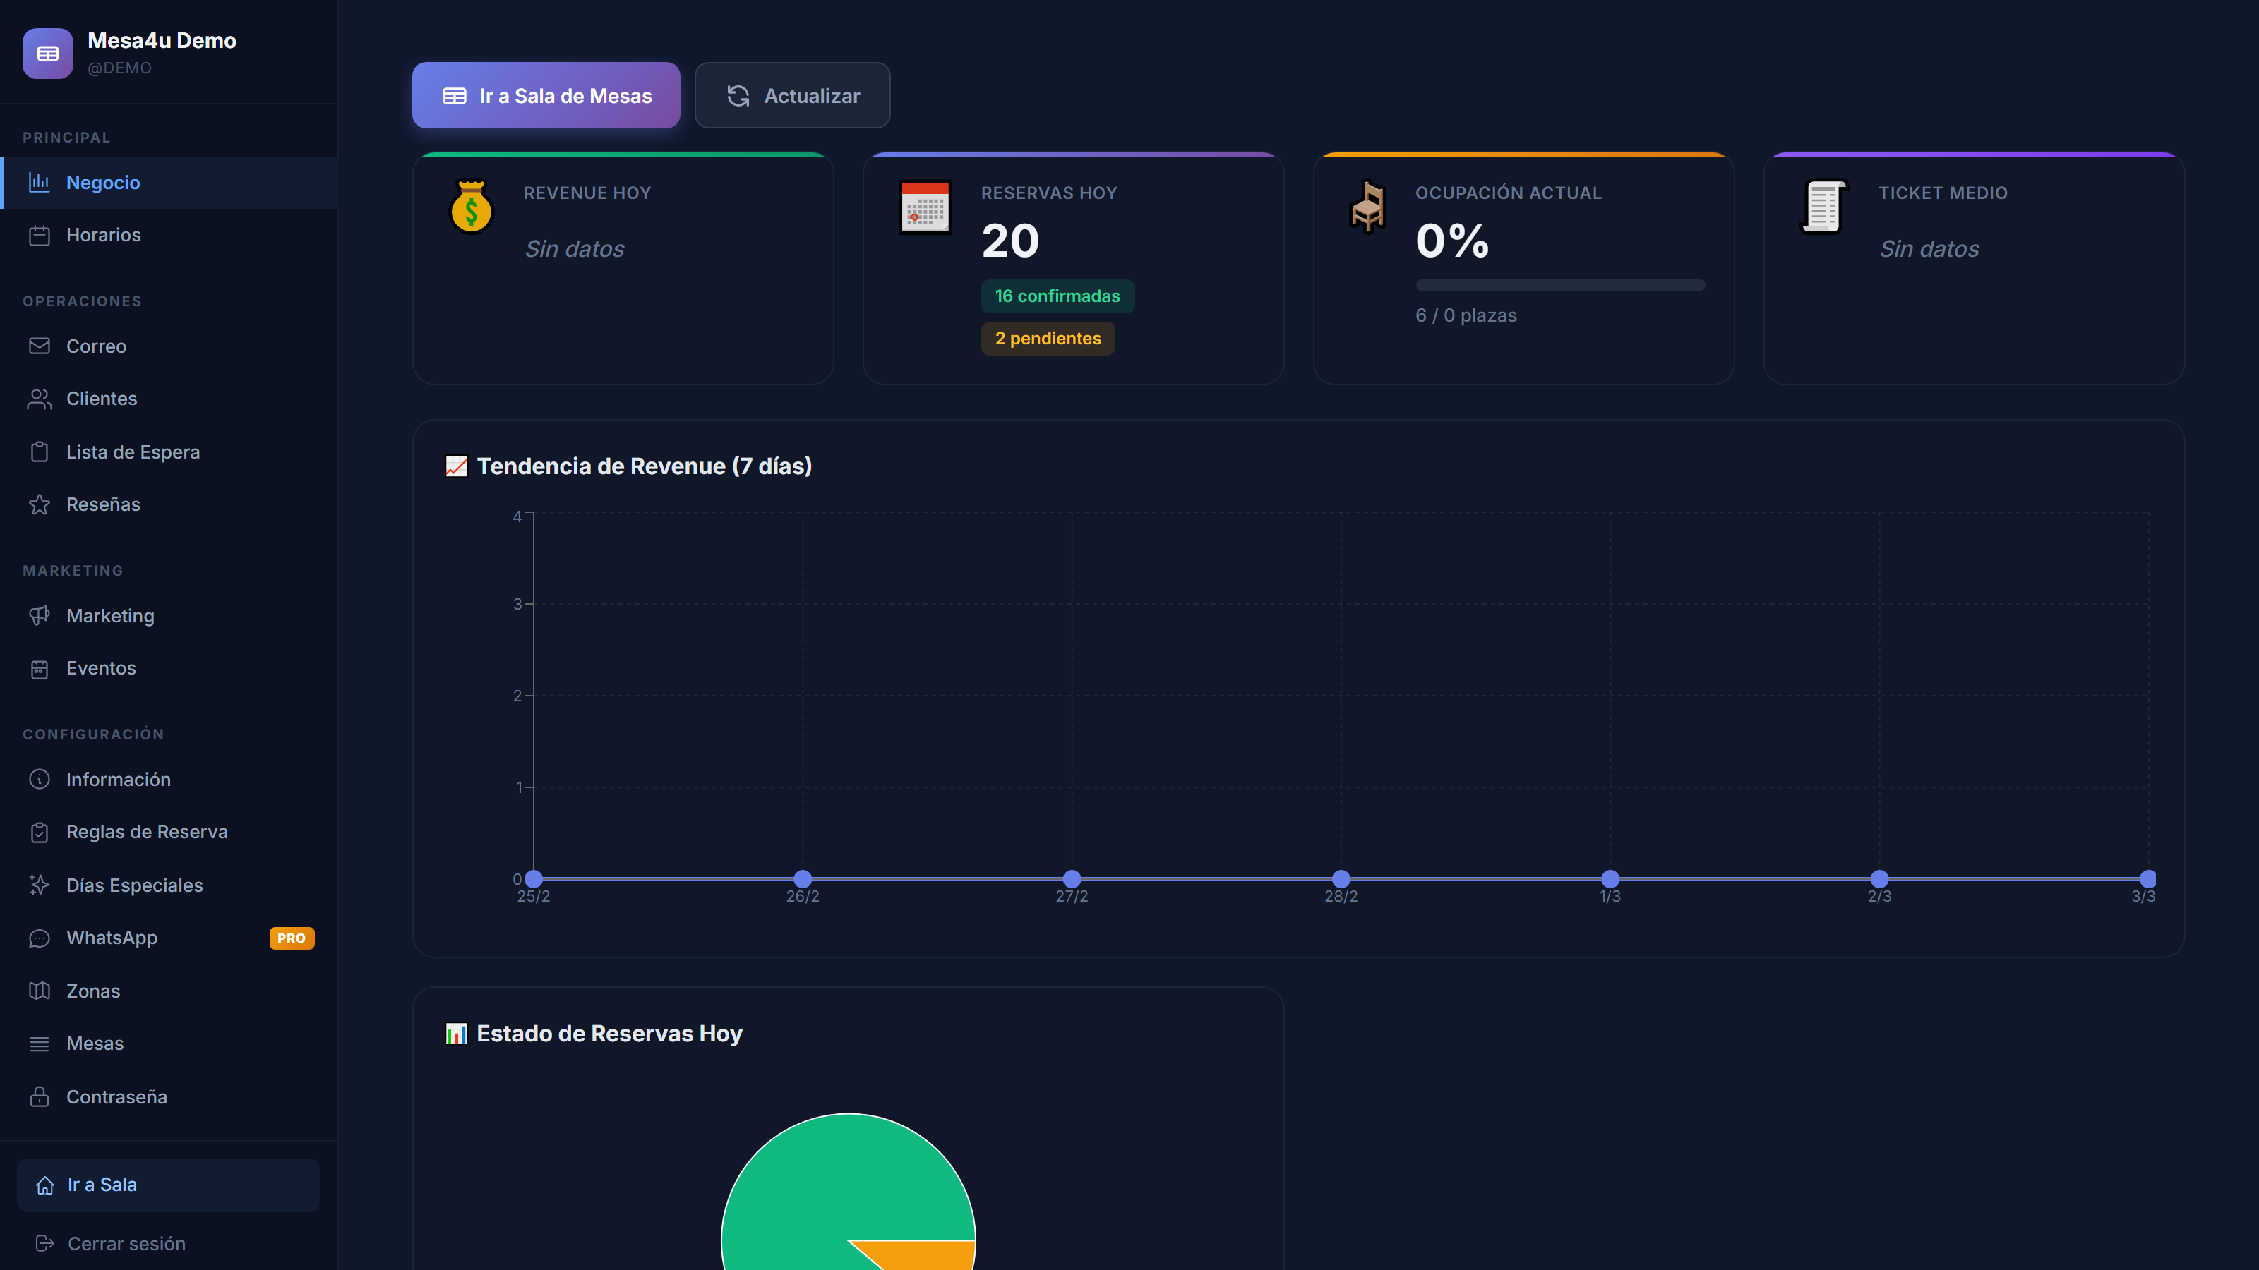This screenshot has height=1270, width=2259.
Task: Open WhatsApp configuration
Action: [169, 938]
